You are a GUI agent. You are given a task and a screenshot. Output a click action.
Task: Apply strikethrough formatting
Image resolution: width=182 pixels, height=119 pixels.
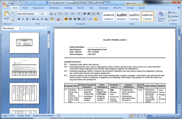[x=33, y=19]
